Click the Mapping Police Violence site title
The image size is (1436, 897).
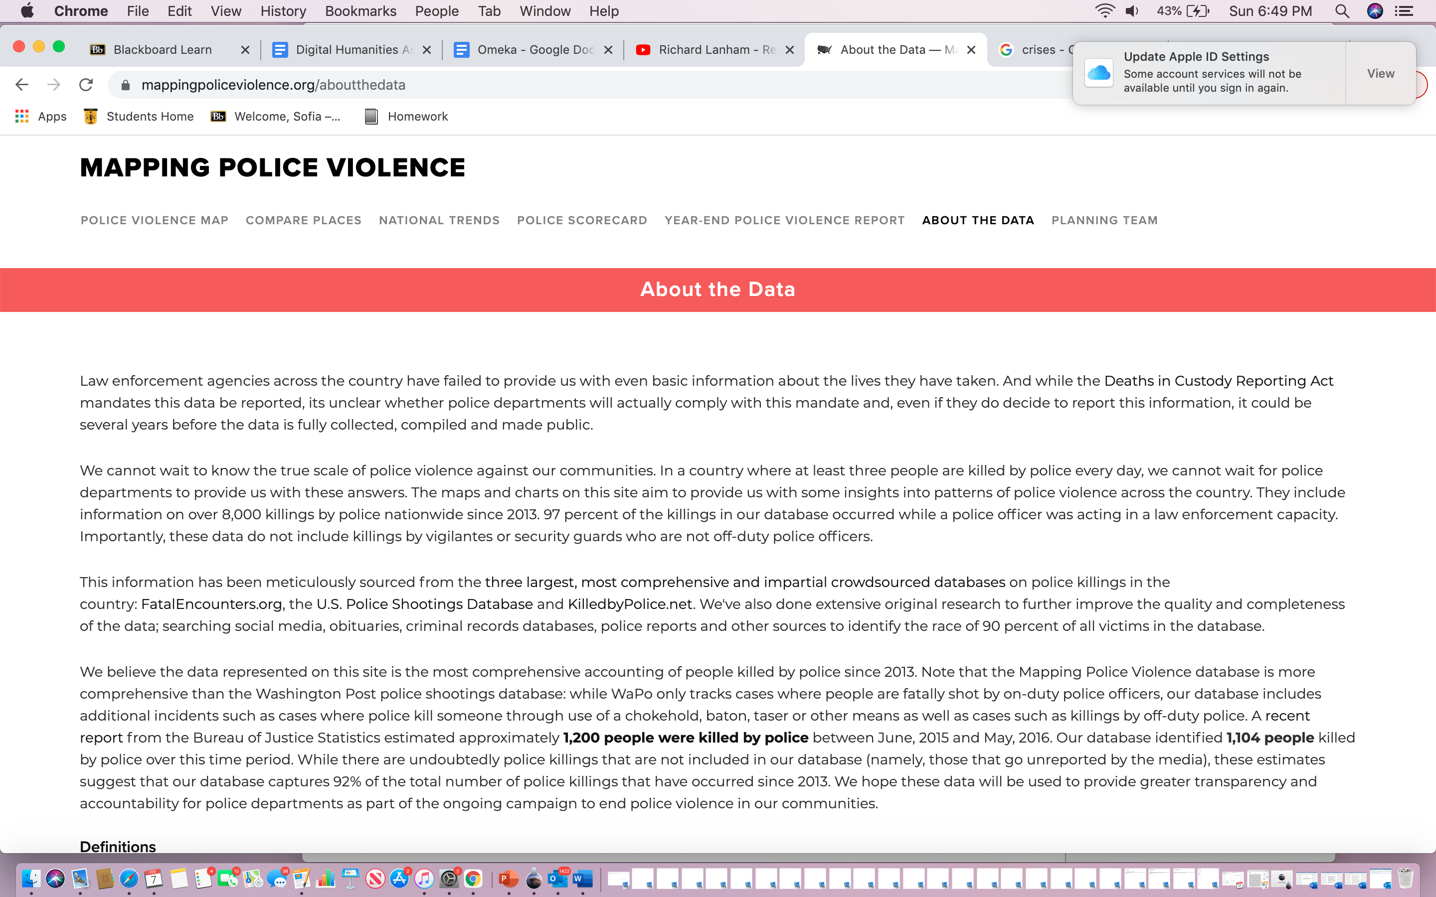[x=272, y=167]
